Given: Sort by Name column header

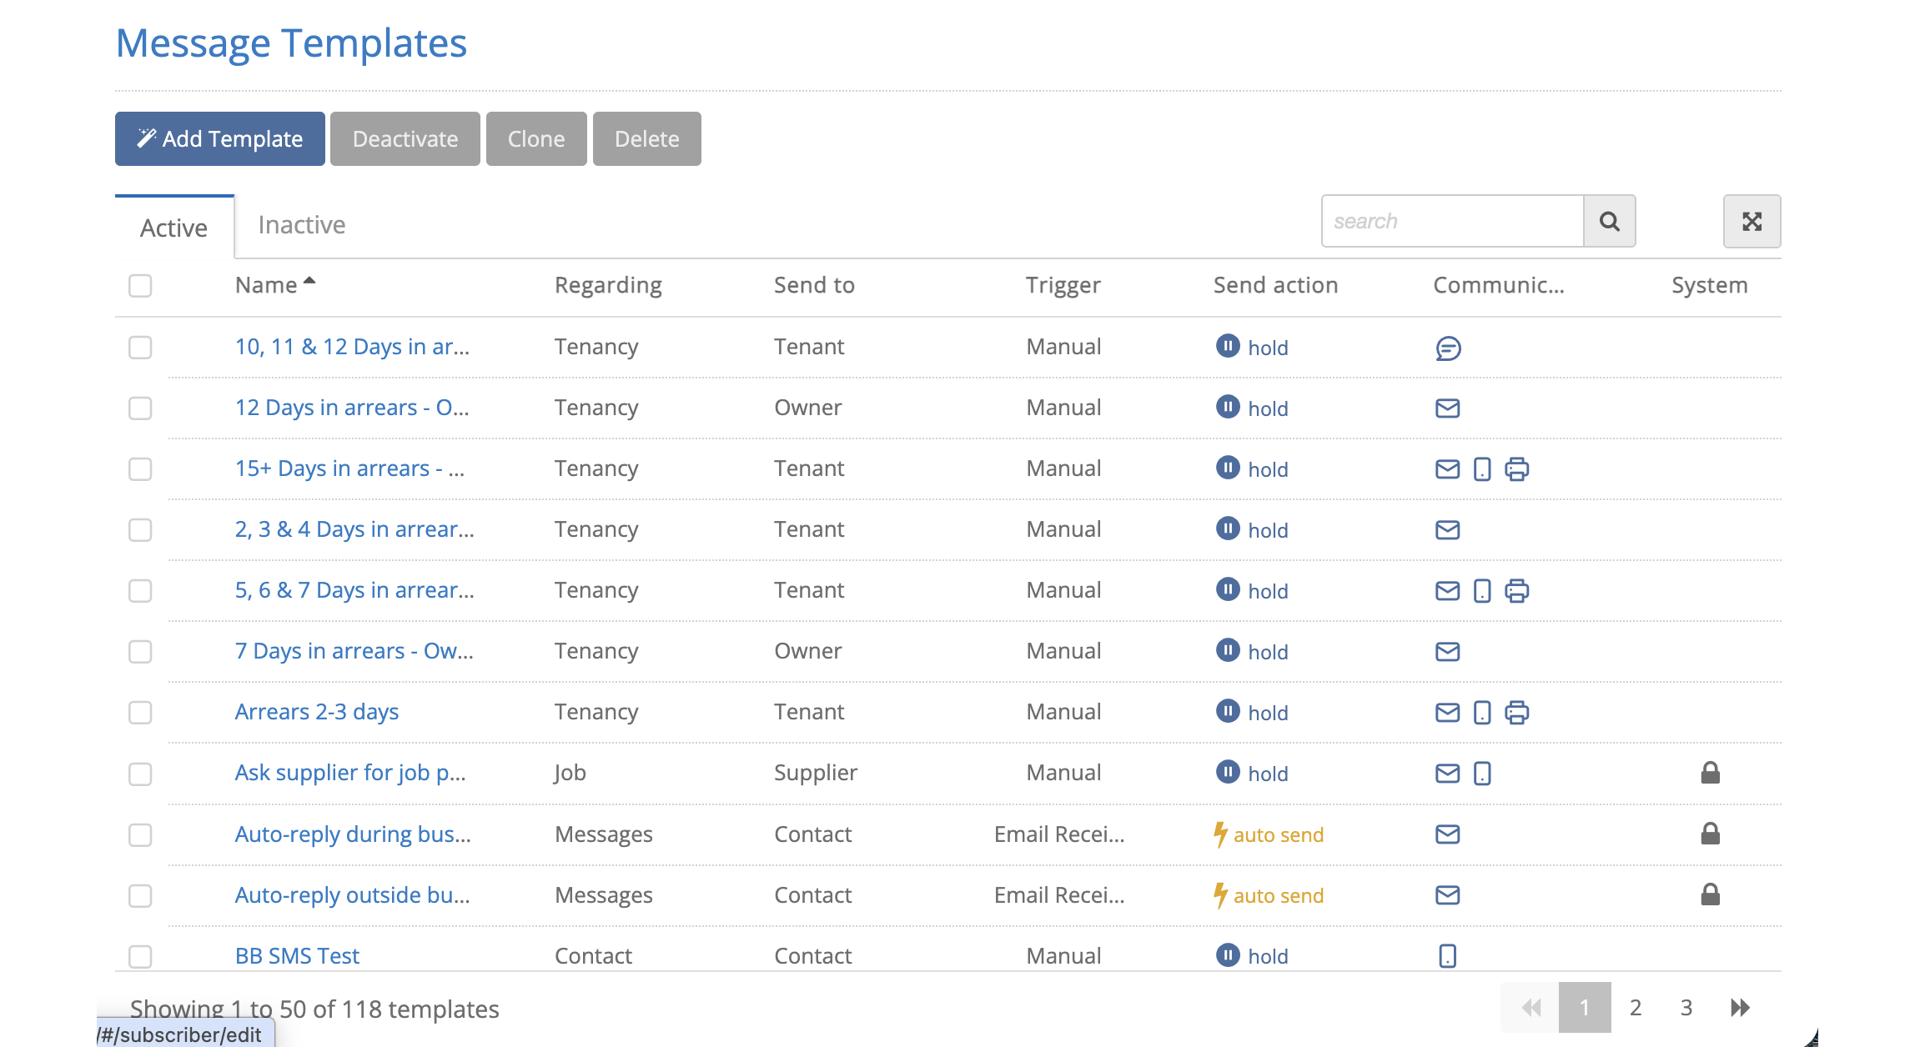Looking at the screenshot, I should (274, 285).
